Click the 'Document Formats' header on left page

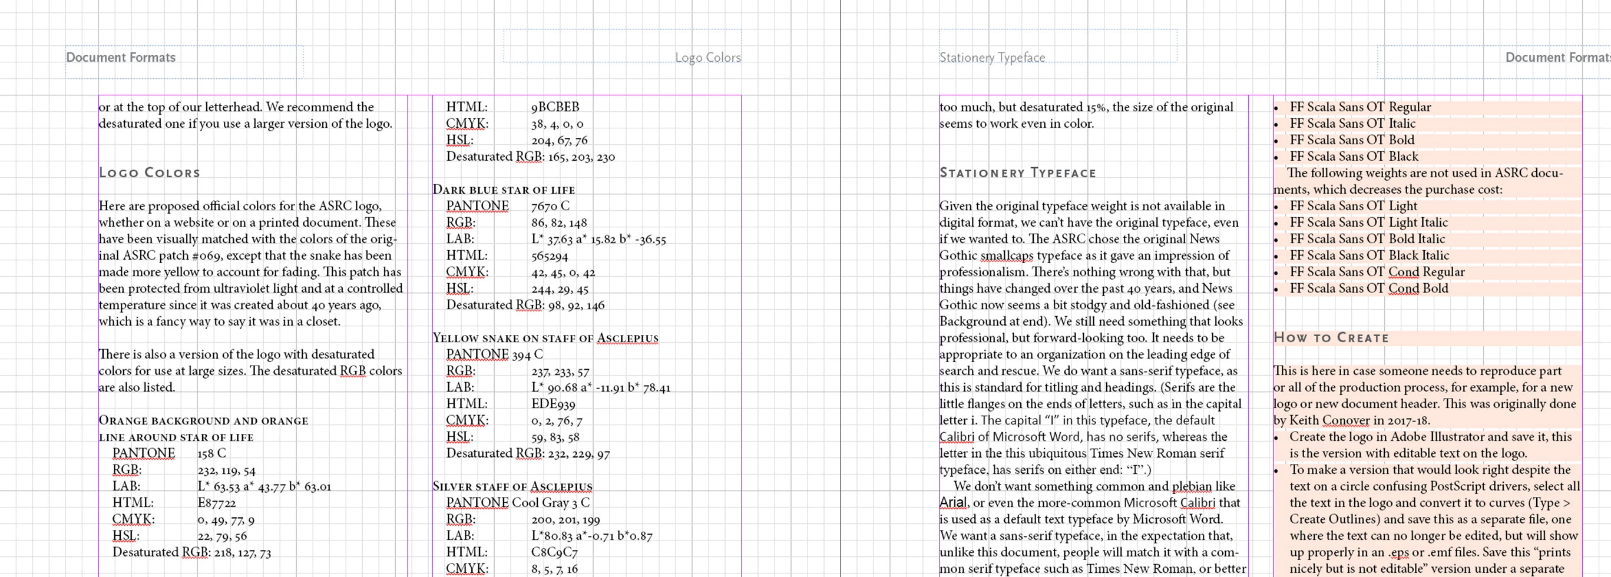click(x=121, y=58)
